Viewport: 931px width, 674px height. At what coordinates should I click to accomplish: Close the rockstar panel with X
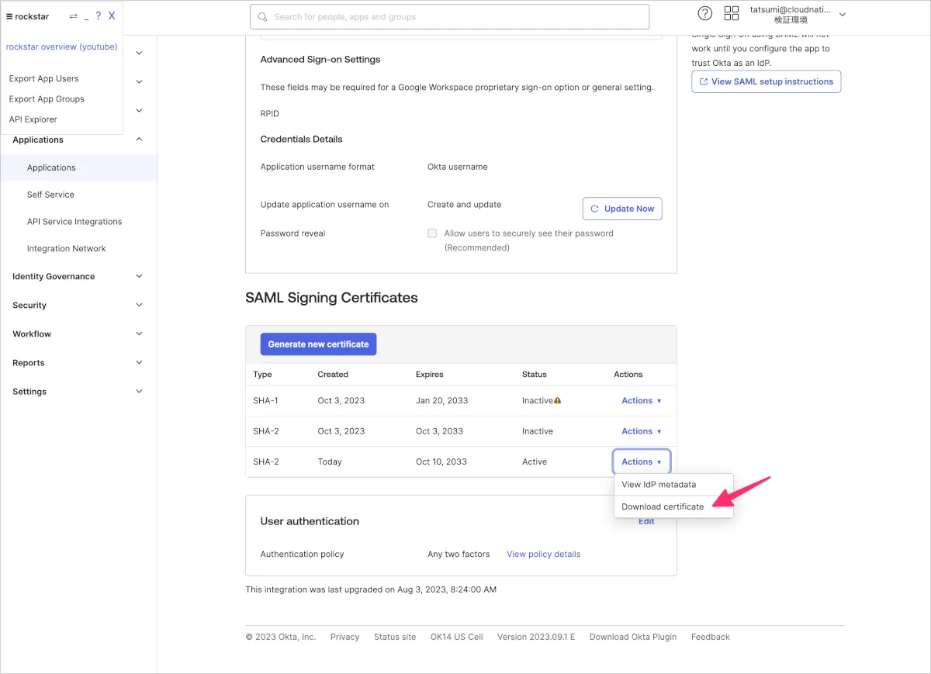(x=112, y=16)
